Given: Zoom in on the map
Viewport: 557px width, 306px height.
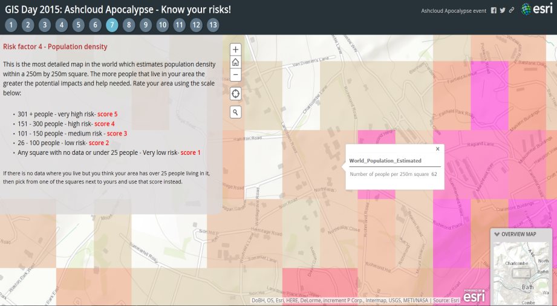Looking at the screenshot, I should tap(235, 49).
